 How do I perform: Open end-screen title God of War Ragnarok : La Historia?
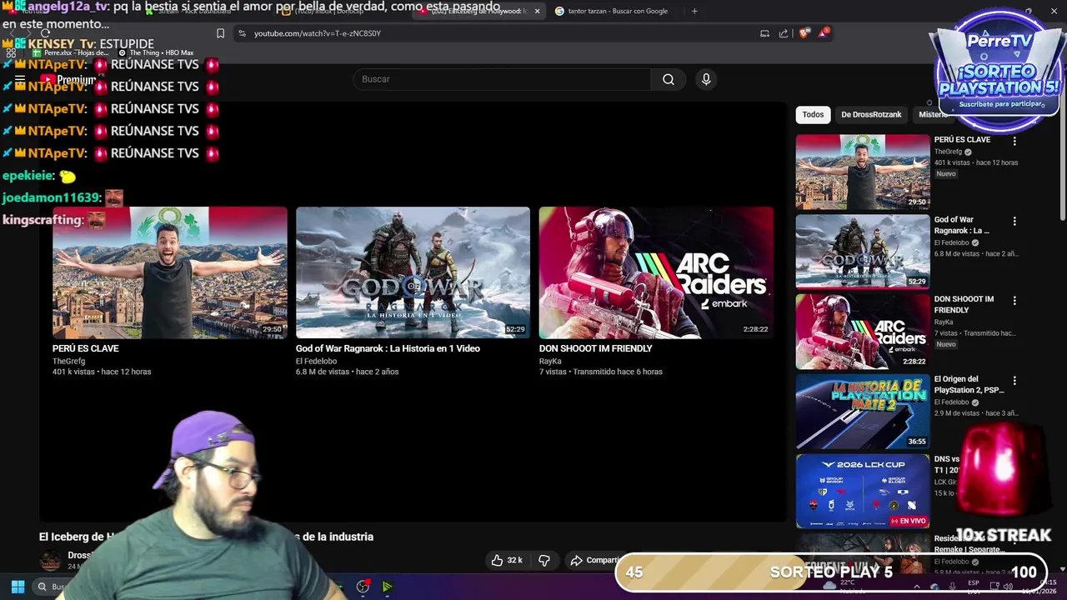click(x=388, y=348)
